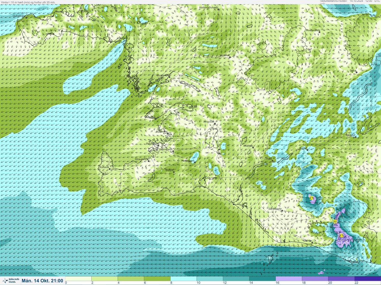Click the legend scale value 16
This screenshot has width=381, height=285.
(277, 283)
